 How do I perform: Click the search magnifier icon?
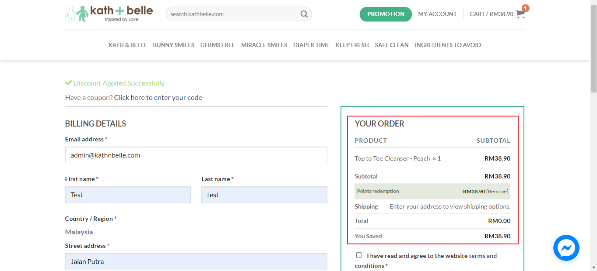304,14
